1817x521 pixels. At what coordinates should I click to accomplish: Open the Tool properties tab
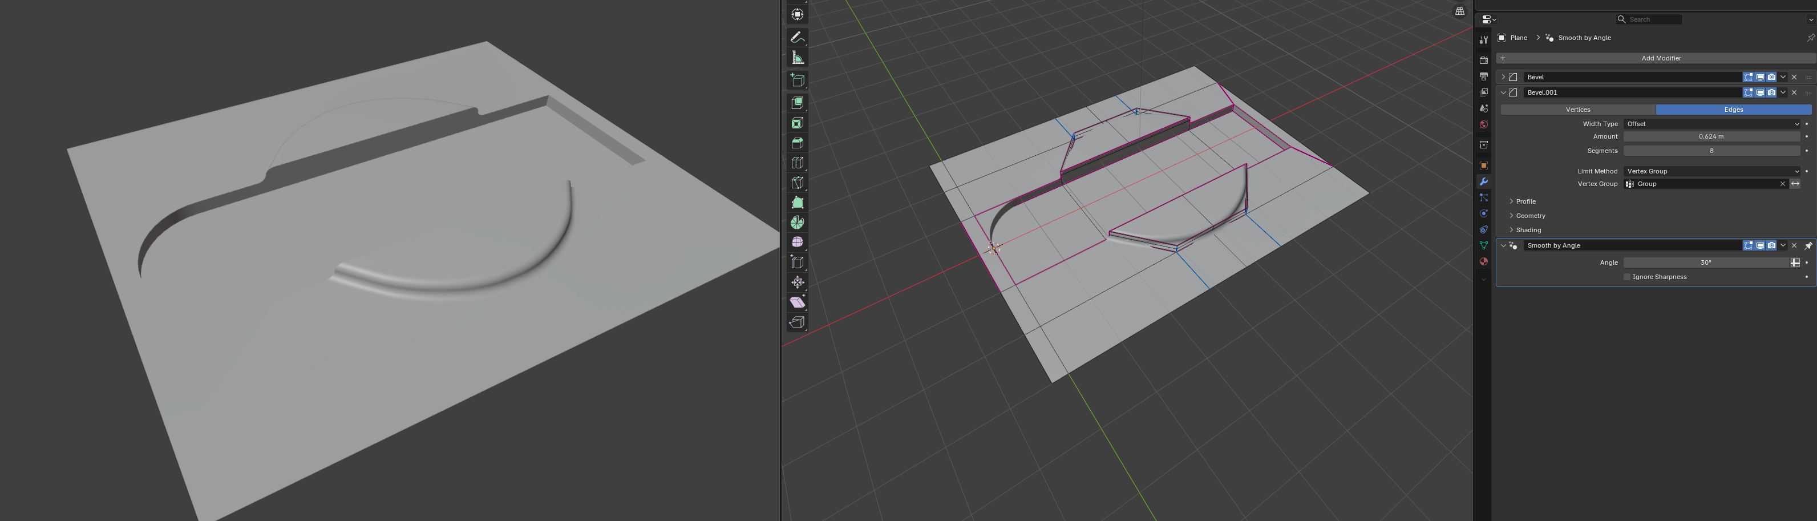tap(1483, 41)
